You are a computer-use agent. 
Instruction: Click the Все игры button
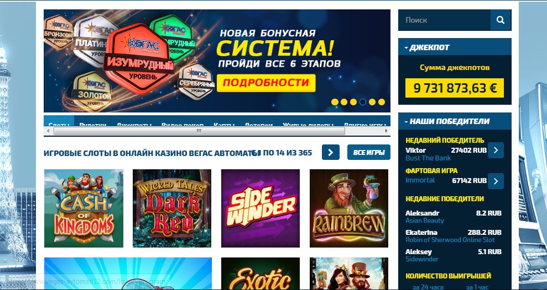[x=369, y=152]
